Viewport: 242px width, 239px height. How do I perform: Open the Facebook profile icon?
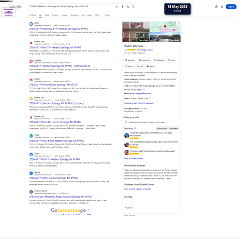[129, 203]
